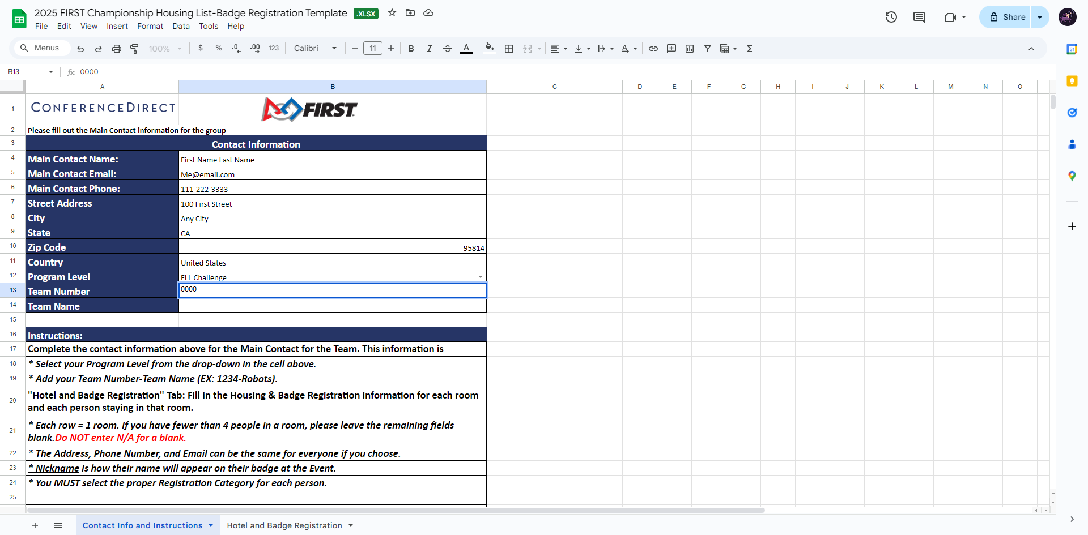Click the font size field
This screenshot has width=1088, height=535.
pos(373,49)
